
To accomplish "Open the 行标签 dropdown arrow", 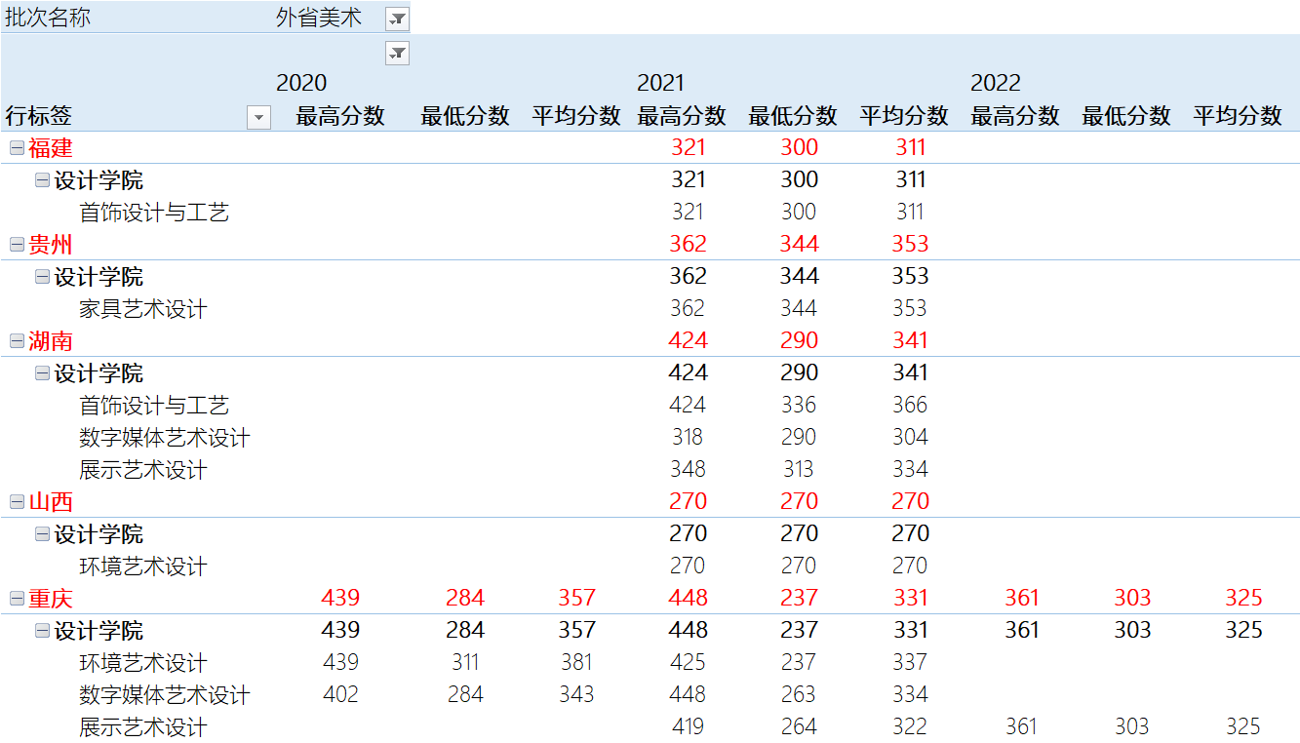I will coord(258,118).
